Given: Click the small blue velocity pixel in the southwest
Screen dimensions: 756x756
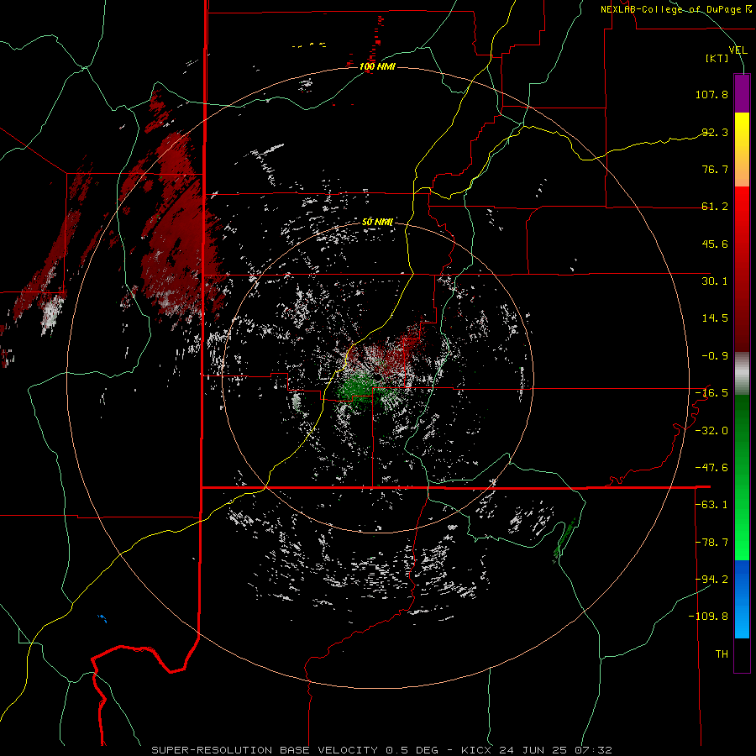Looking at the screenshot, I should coord(102,618).
